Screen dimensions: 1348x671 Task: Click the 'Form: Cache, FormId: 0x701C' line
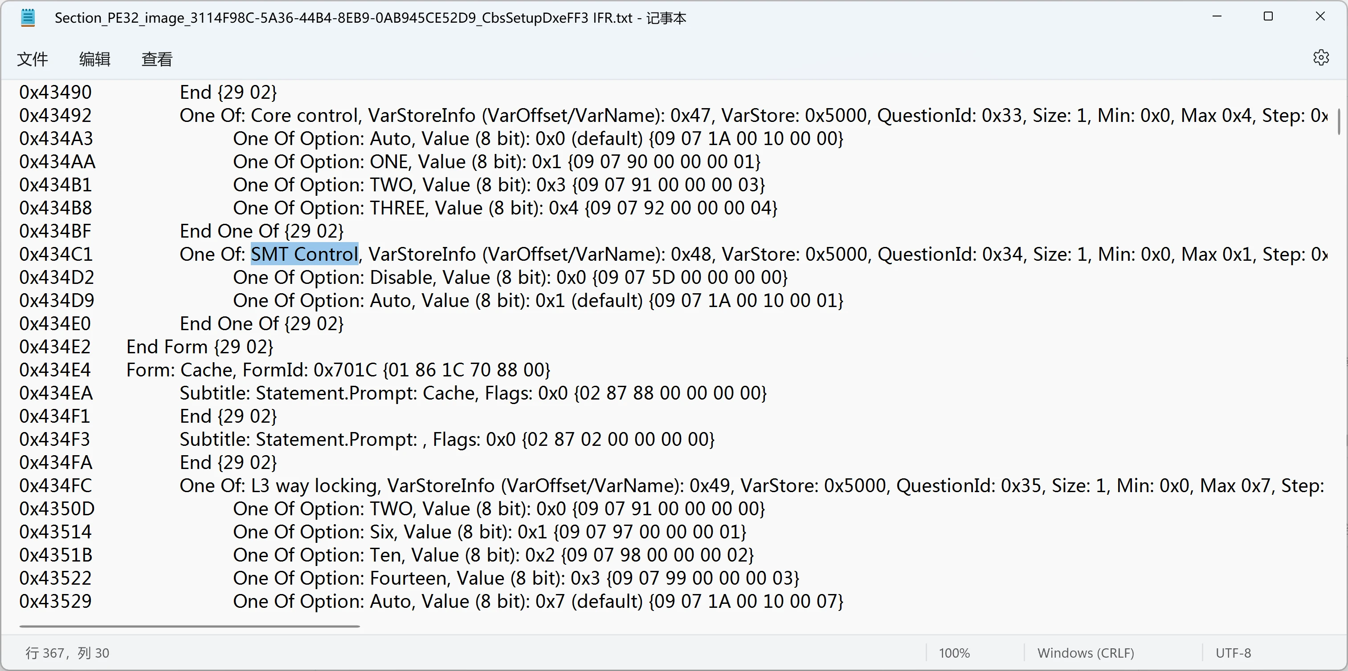point(338,370)
